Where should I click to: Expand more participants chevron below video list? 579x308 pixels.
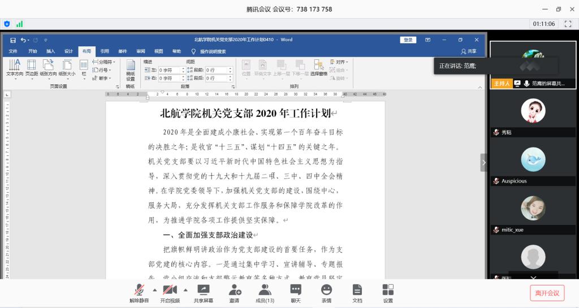(x=533, y=277)
